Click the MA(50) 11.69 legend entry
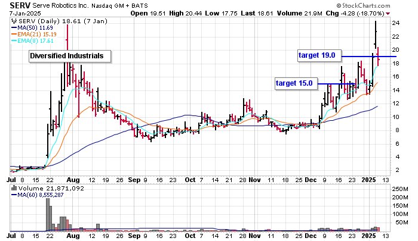Viewport: 418px width, 241px height. [x=32, y=28]
